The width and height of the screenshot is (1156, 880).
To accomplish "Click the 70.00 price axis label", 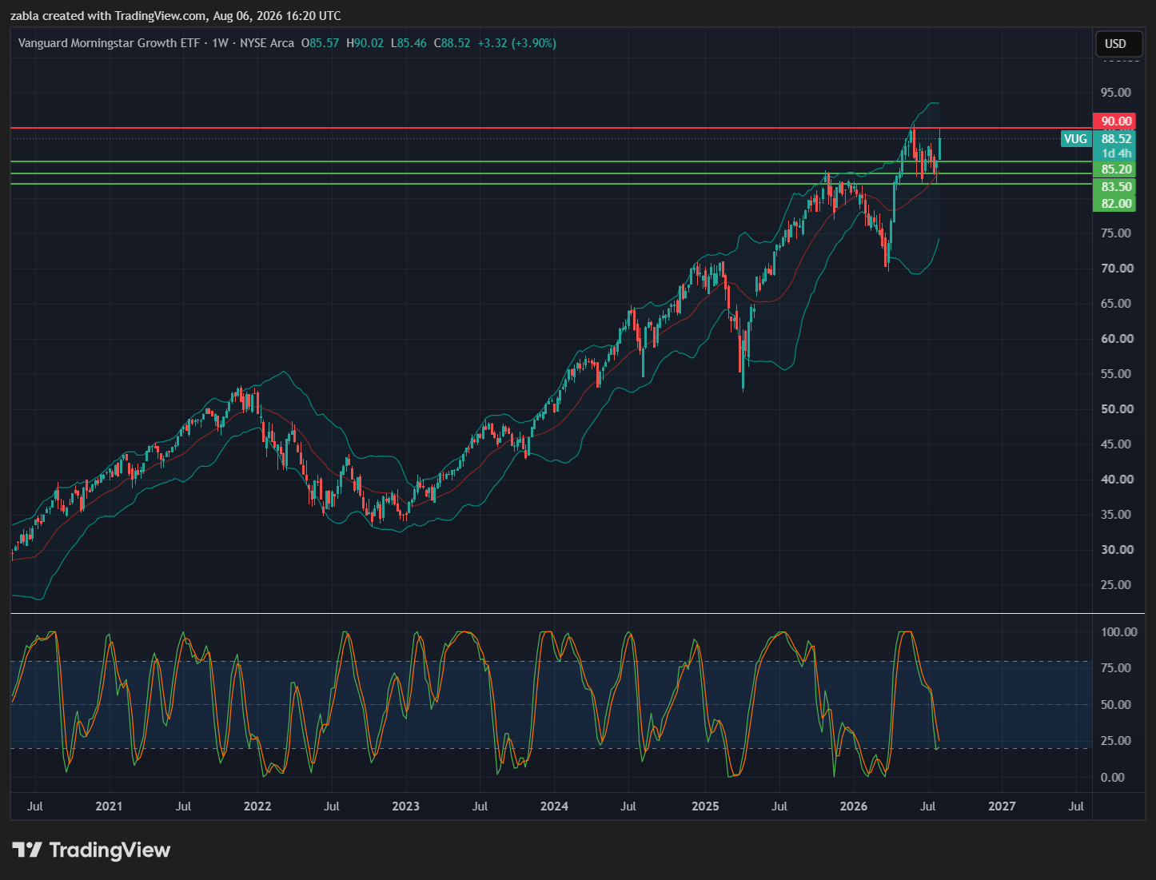I will [x=1117, y=269].
